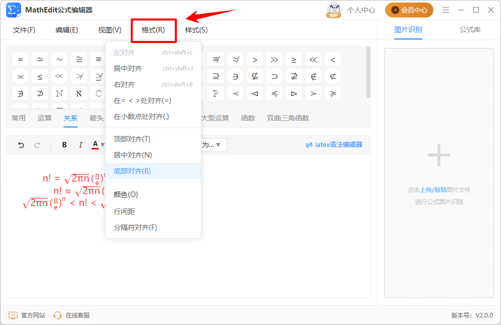Choose 顶部对齐(T) from the menu
Image resolution: width=501 pixels, height=325 pixels.
[x=153, y=139]
